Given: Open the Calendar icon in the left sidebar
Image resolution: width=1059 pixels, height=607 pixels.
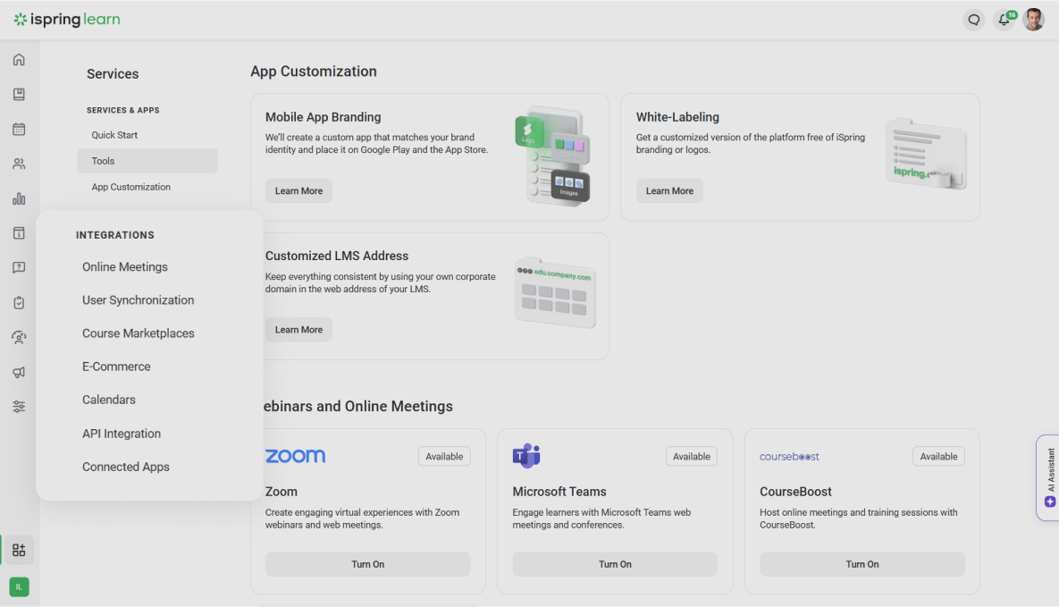Looking at the screenshot, I should pos(19,129).
